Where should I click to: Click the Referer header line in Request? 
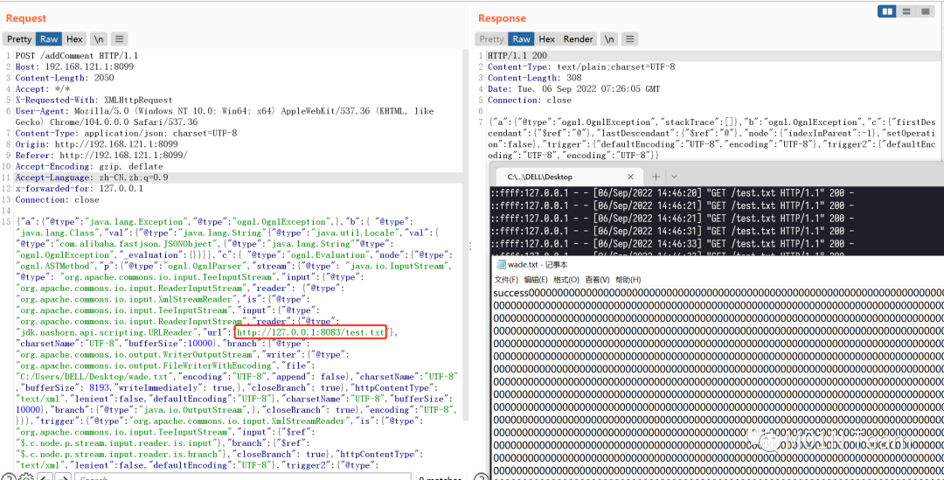coord(101,156)
